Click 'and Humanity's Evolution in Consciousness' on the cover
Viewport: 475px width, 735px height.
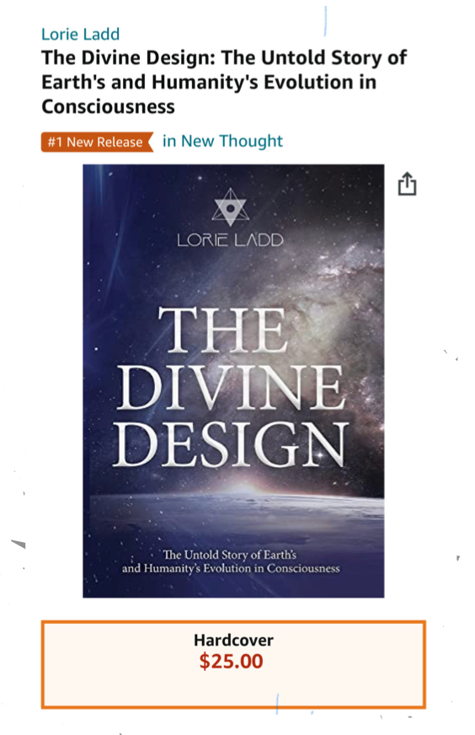pyautogui.click(x=231, y=569)
